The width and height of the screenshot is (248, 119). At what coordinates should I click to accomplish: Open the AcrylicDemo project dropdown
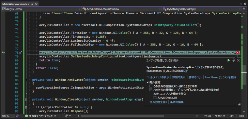80,9
